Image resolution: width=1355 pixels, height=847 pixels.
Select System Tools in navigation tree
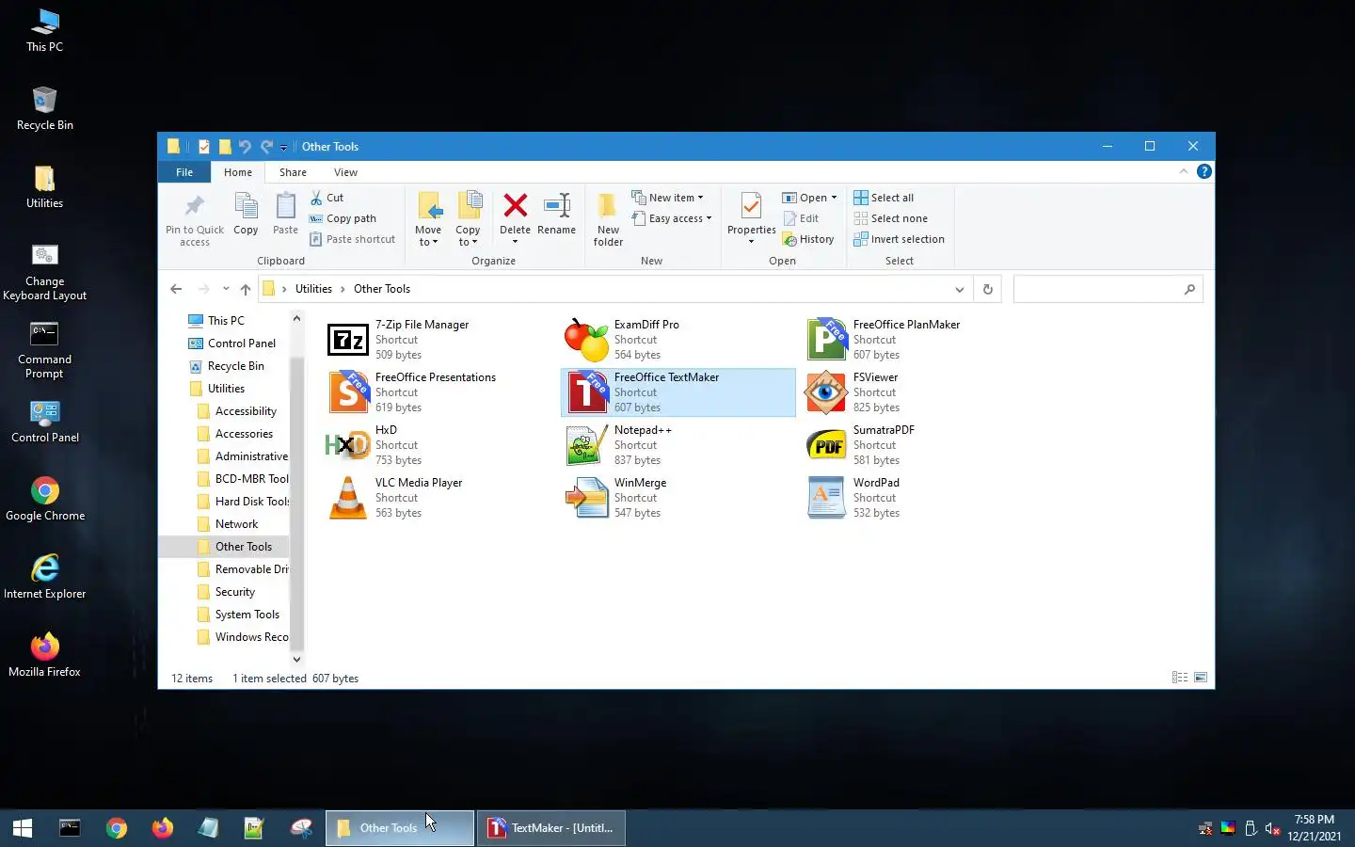(x=237, y=615)
